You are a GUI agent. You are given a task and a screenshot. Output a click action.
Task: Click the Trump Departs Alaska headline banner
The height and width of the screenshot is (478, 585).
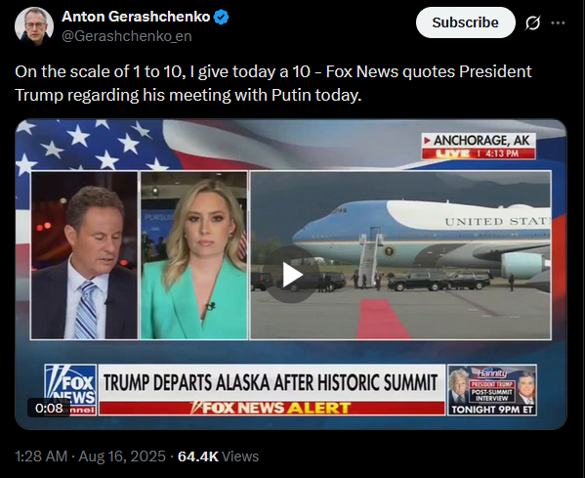(272, 382)
